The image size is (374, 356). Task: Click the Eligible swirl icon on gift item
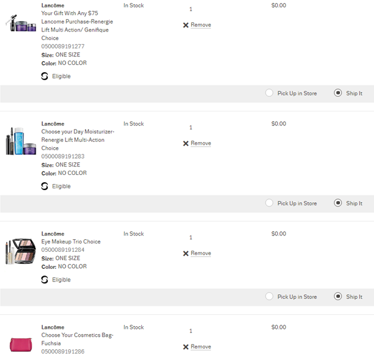tap(45, 76)
